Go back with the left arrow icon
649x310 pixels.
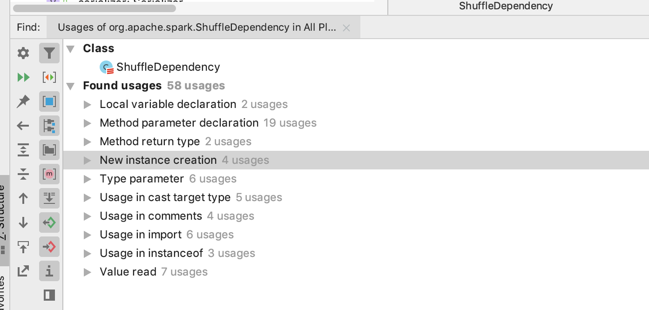point(23,126)
